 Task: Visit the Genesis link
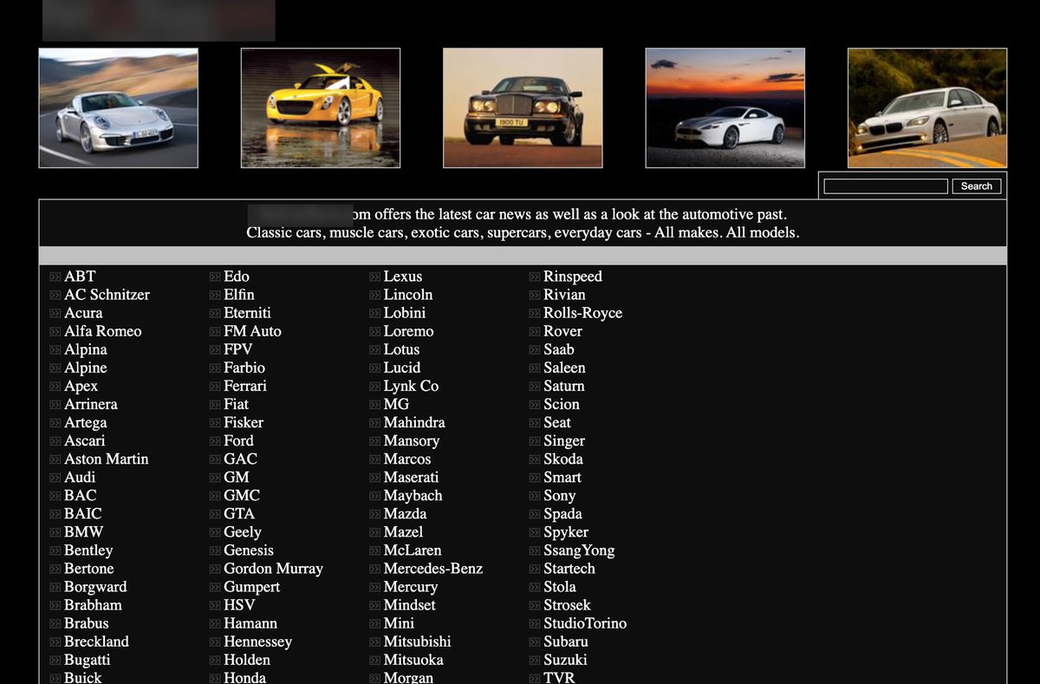click(x=249, y=550)
